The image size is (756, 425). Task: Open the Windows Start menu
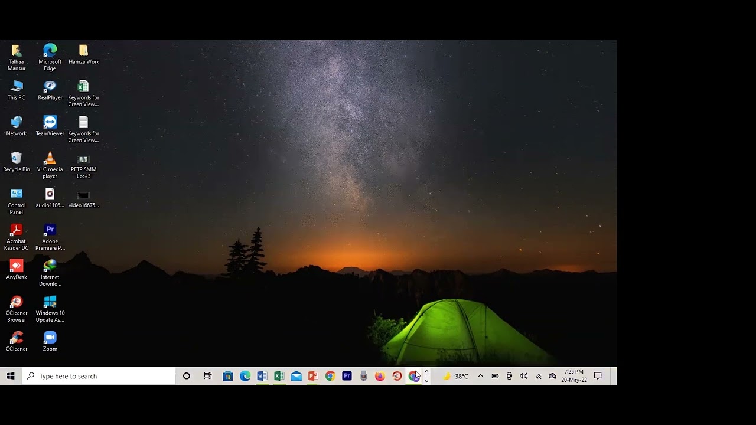click(x=11, y=376)
